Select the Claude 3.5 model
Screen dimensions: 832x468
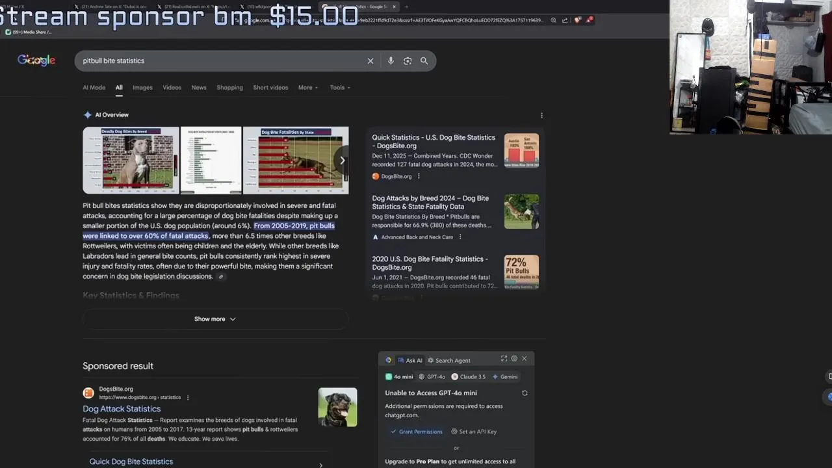coord(469,377)
